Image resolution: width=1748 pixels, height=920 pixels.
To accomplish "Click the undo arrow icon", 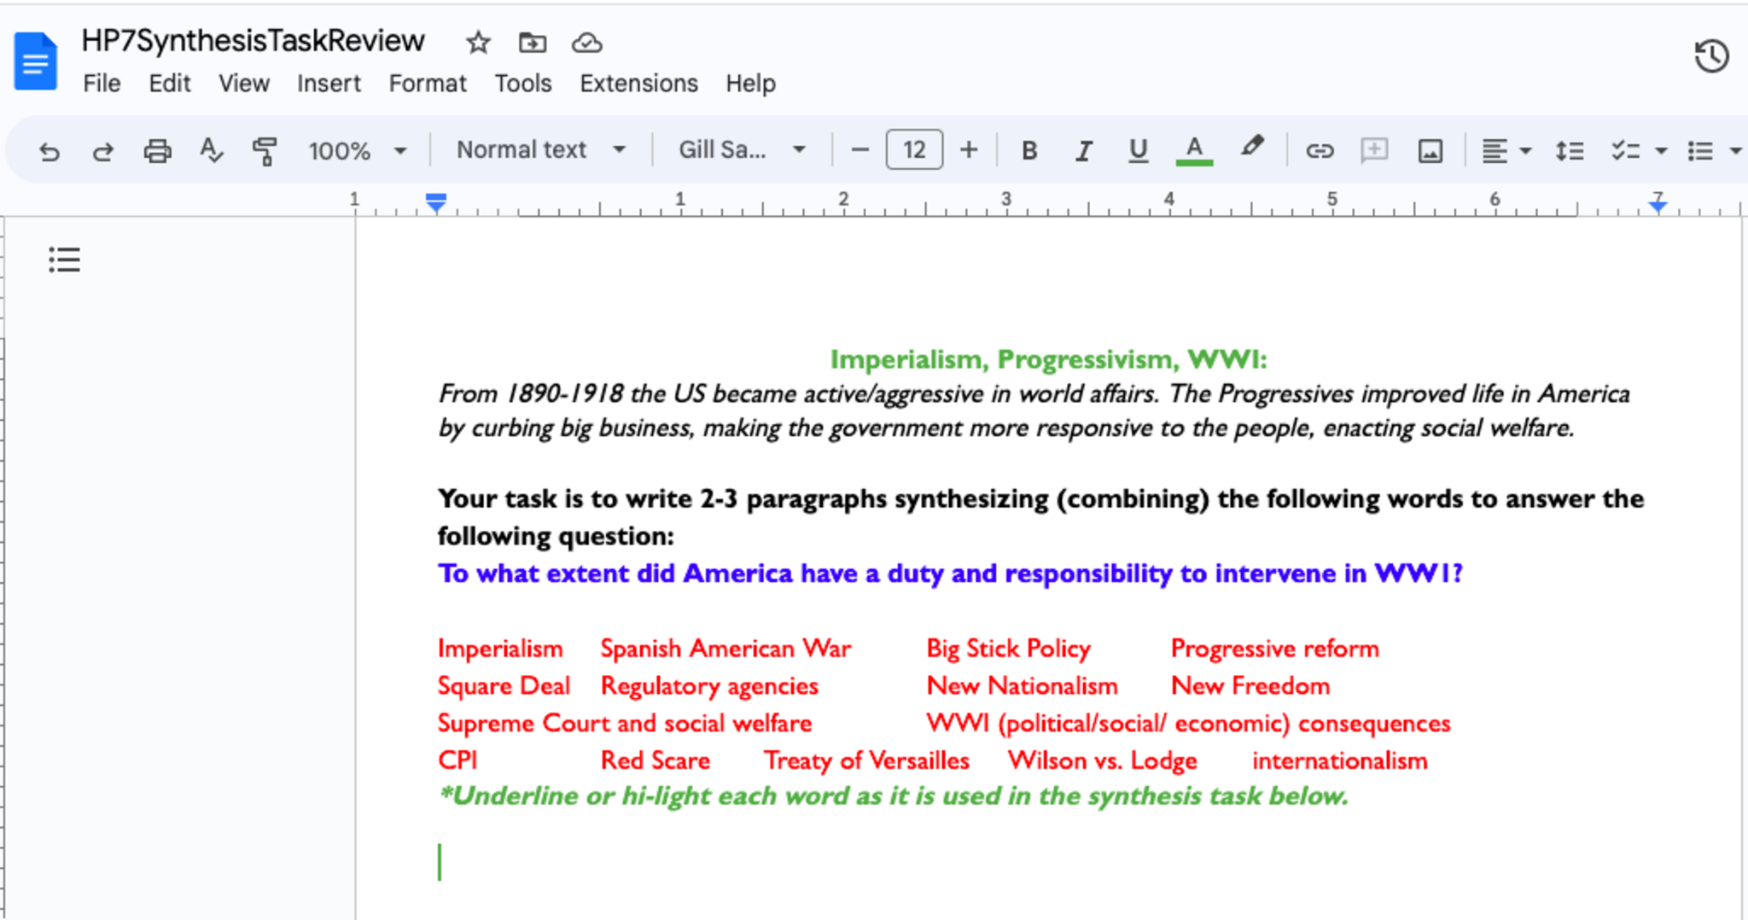I will [50, 151].
